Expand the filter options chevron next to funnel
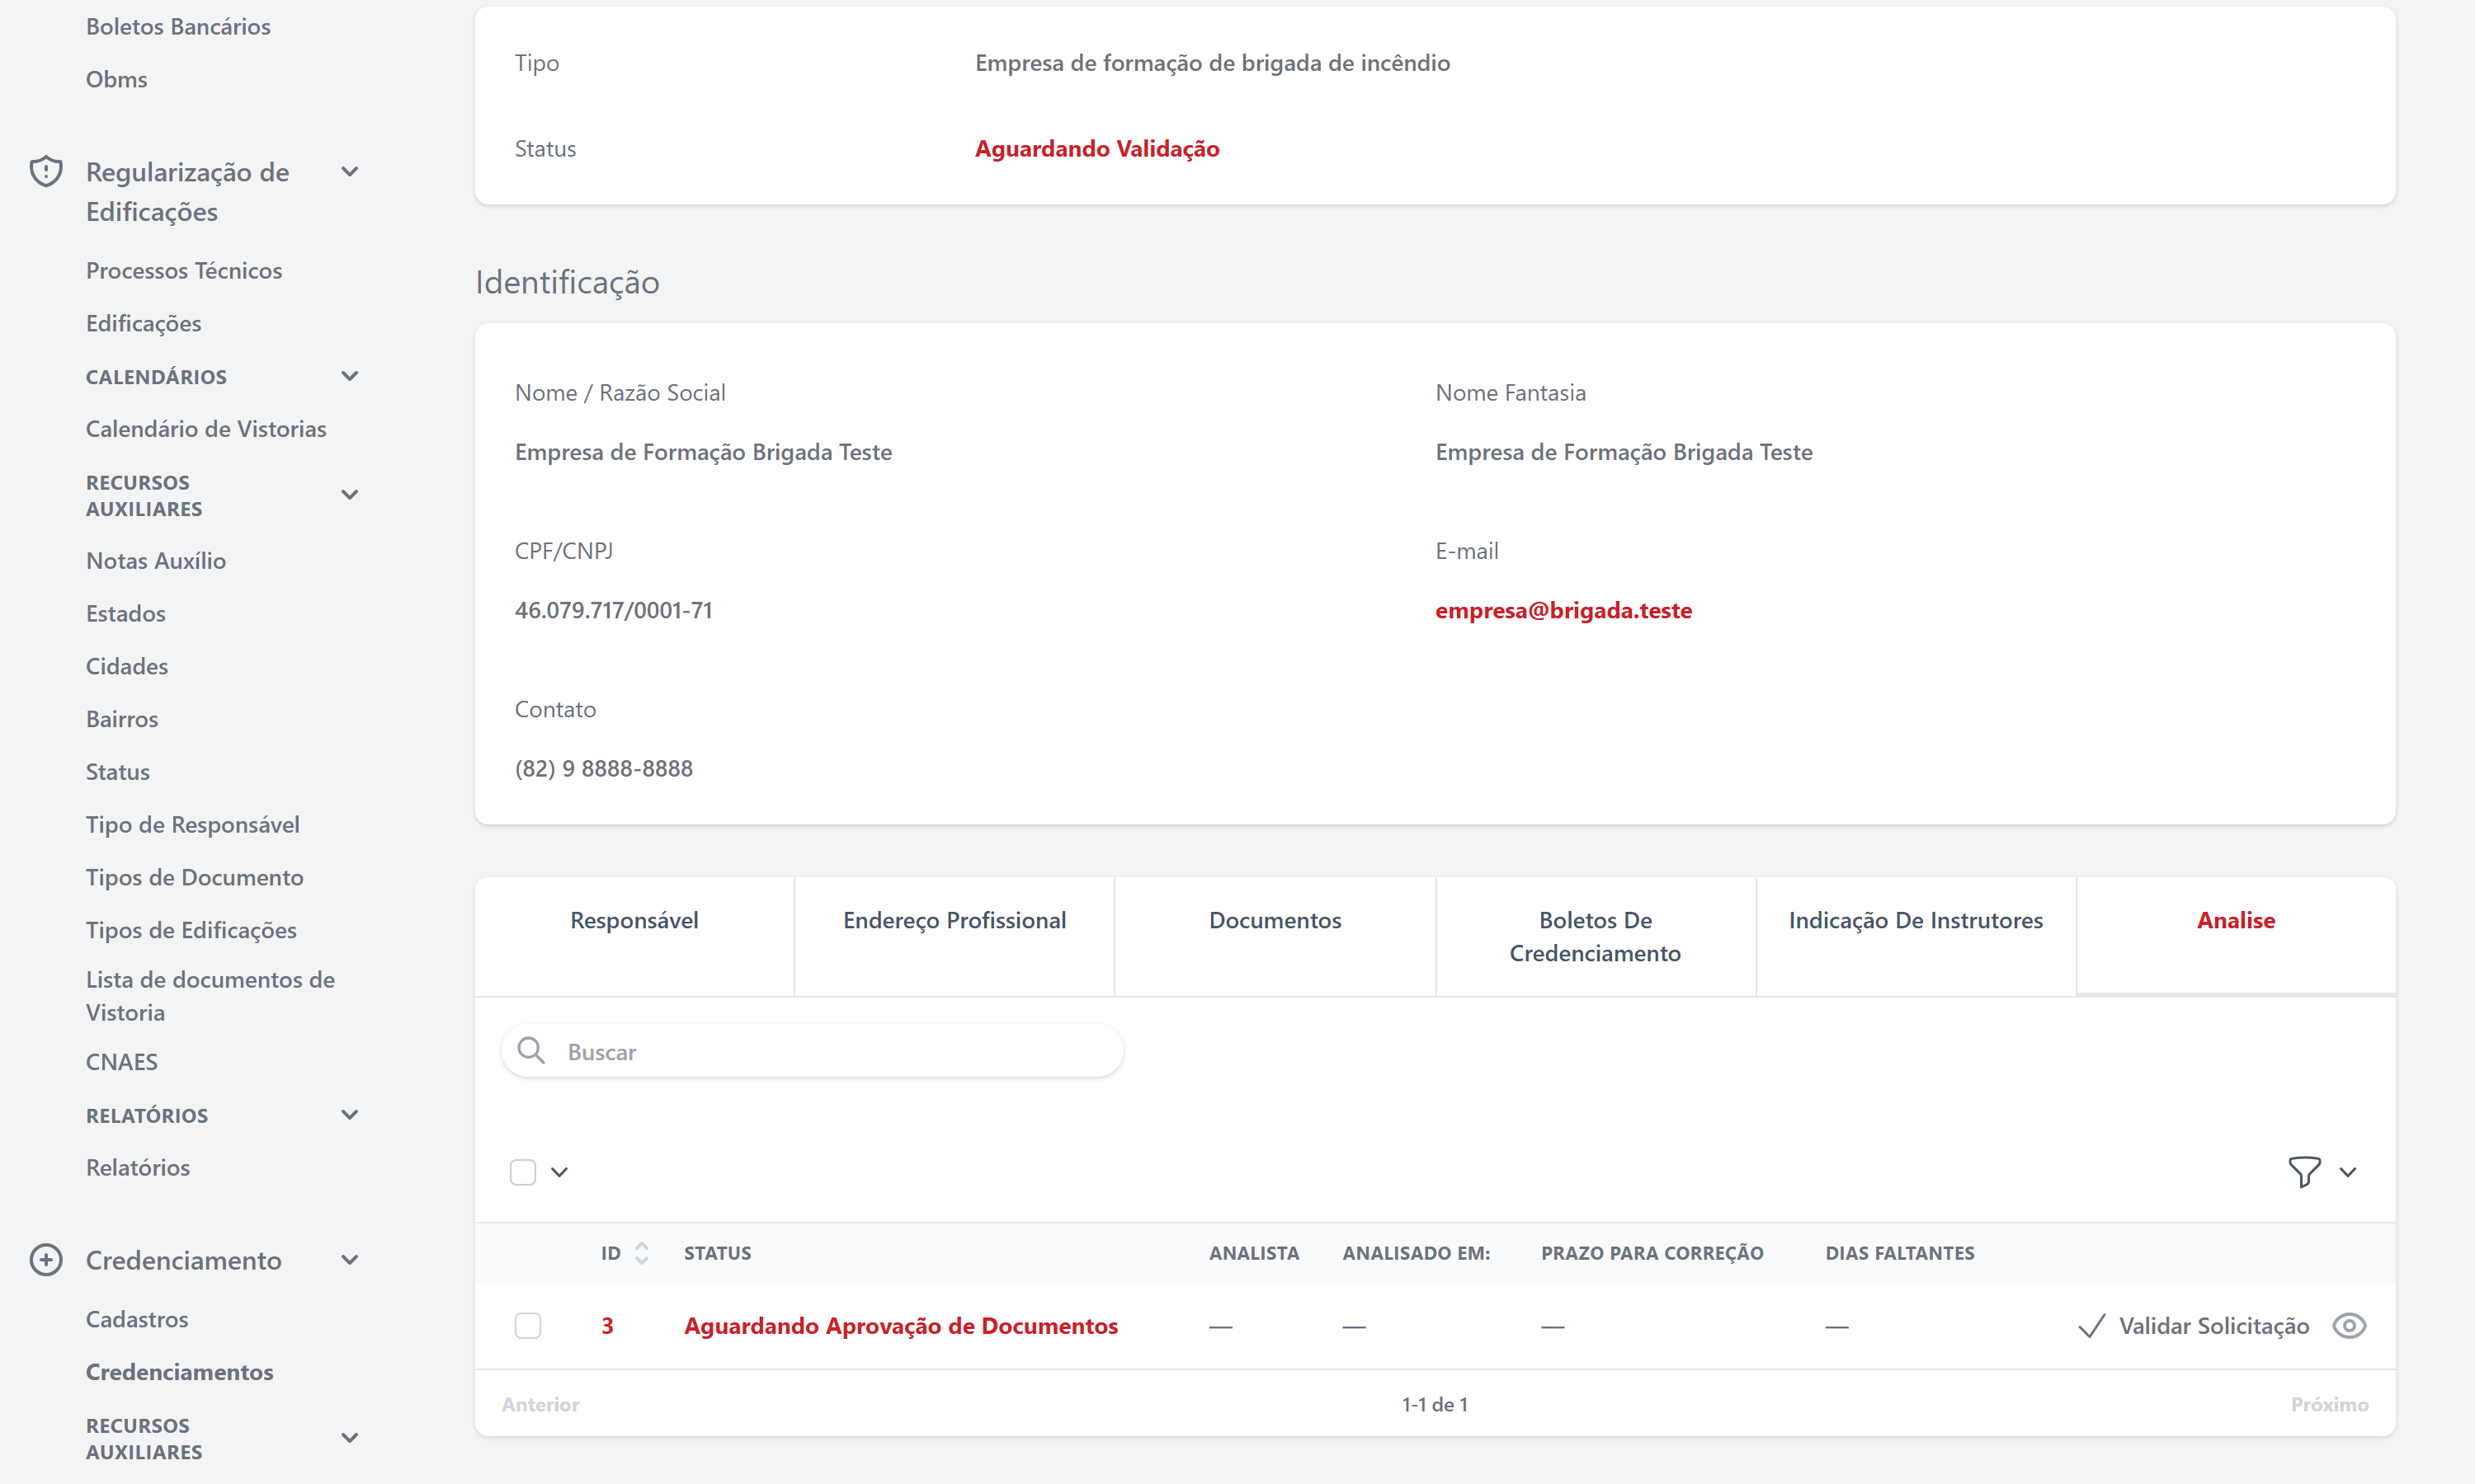Image resolution: width=2475 pixels, height=1484 pixels. 2348,1172
